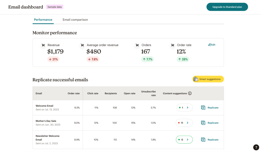Edit the Monitor performance metrics
261x152 pixels.
tap(212, 45)
